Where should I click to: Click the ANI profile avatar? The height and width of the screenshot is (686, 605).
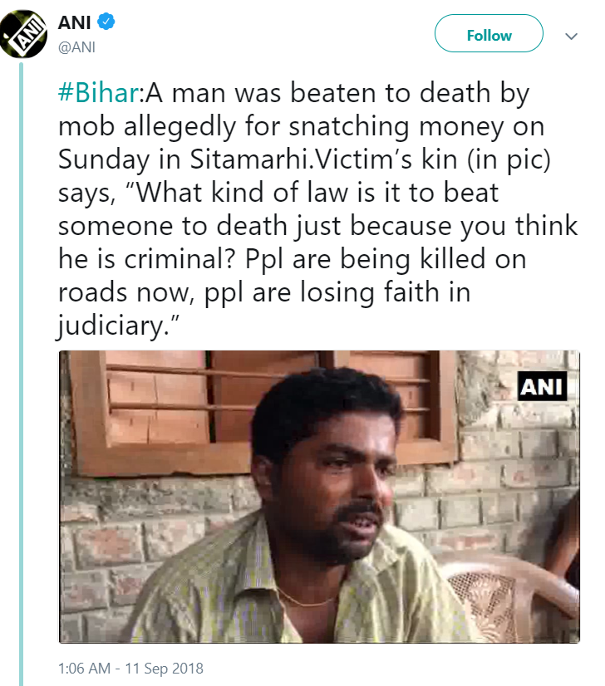click(x=22, y=34)
